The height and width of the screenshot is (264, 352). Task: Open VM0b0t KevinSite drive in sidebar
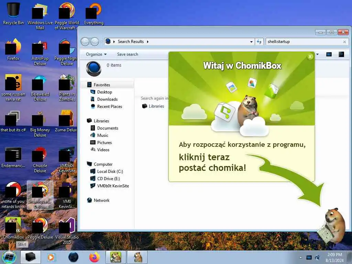pos(113,186)
